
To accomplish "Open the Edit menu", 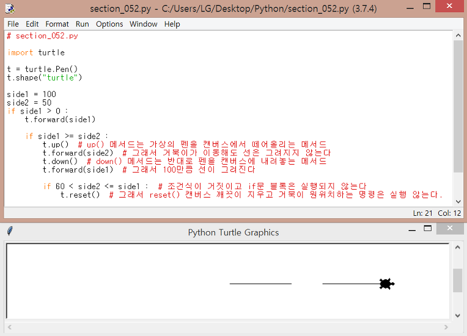I will [32, 24].
